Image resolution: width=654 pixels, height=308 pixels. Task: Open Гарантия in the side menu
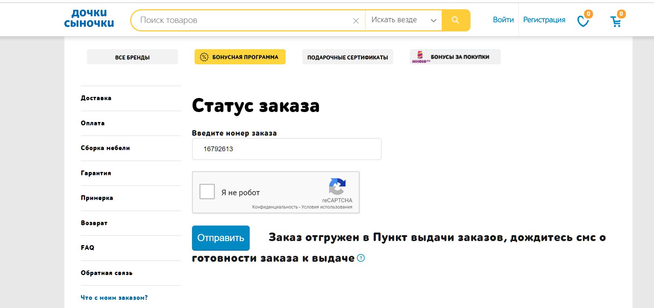point(96,173)
